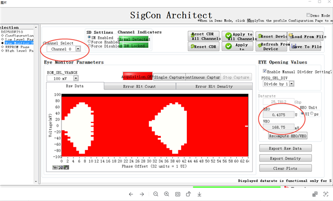
Task: Click image search icon at bottom right
Action: pyautogui.click(x=315, y=194)
